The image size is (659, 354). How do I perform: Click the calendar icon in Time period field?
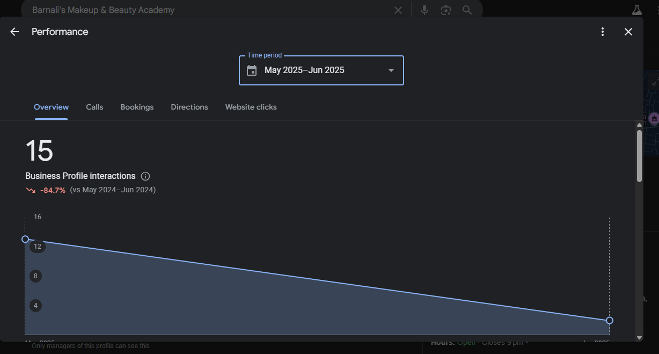(252, 70)
